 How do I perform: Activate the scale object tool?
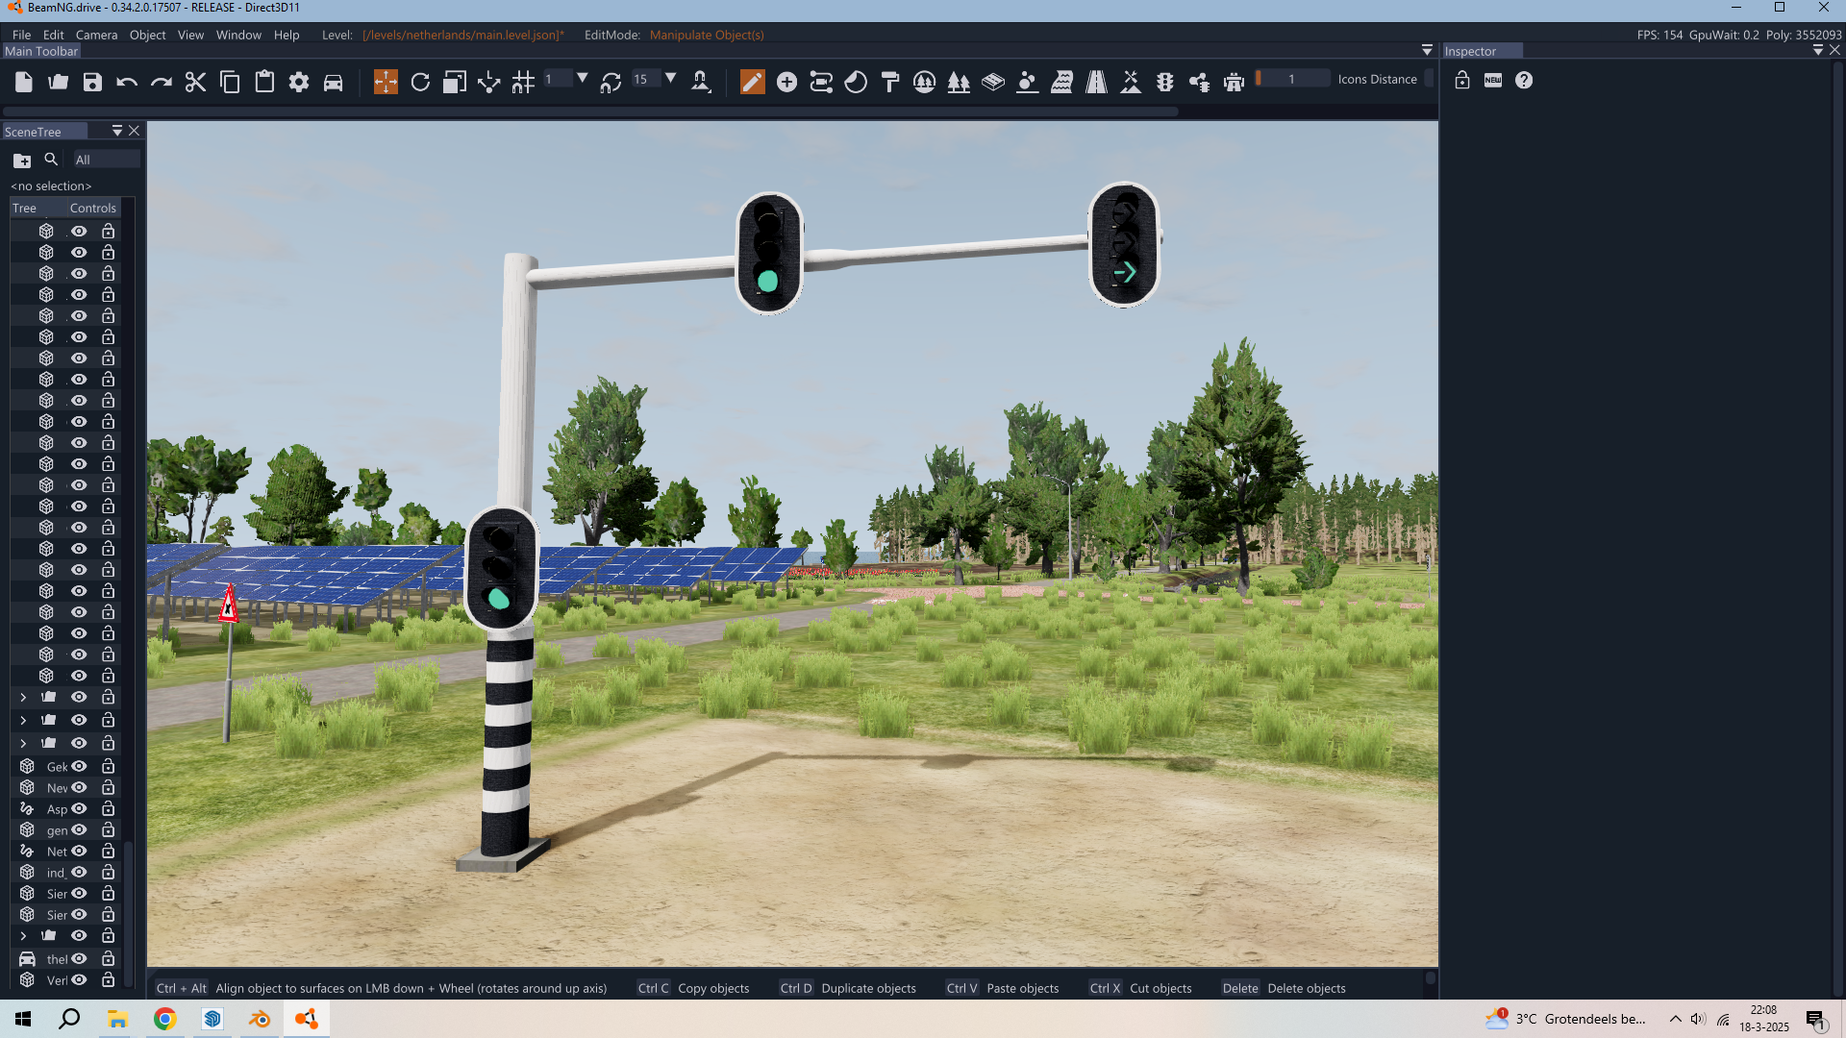[x=454, y=83]
